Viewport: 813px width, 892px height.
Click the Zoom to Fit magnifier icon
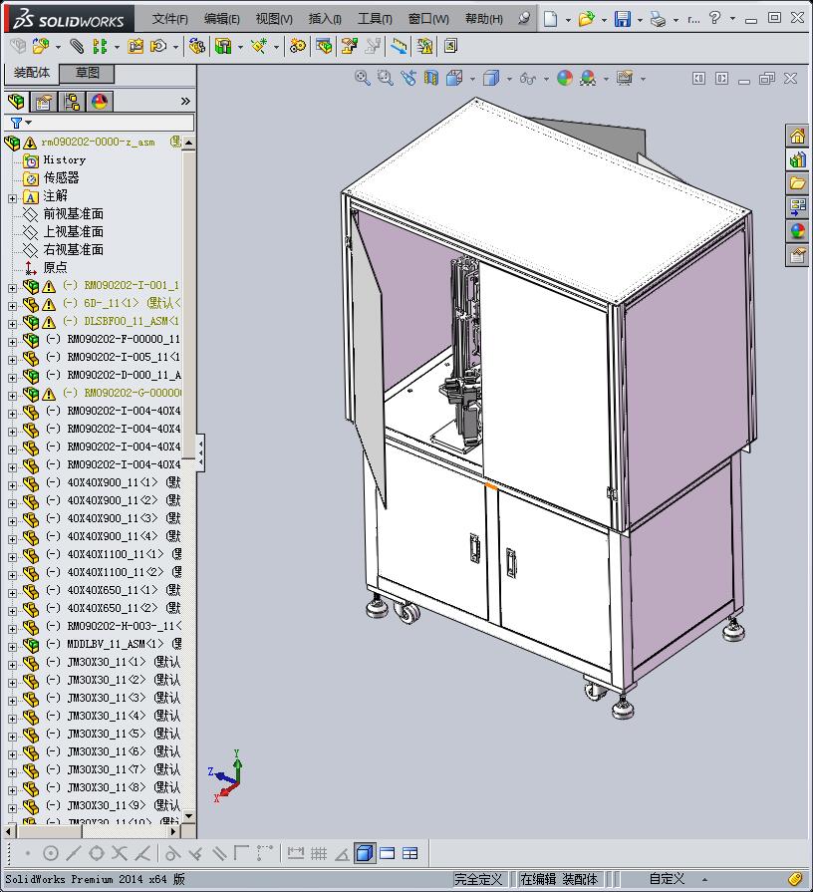tap(362, 78)
